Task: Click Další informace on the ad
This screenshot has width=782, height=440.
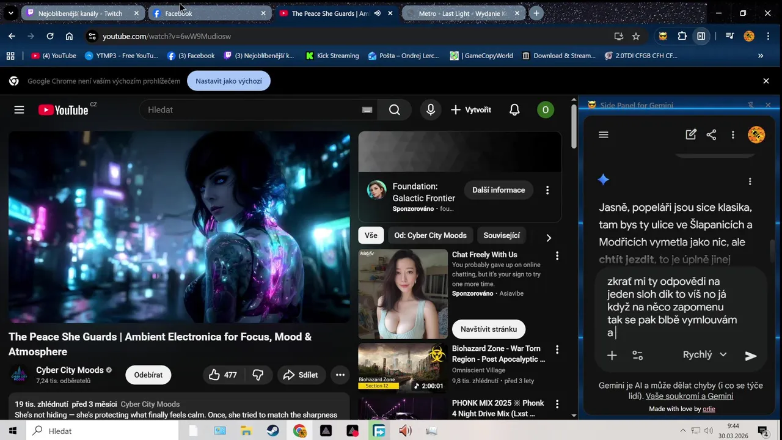Action: [499, 190]
